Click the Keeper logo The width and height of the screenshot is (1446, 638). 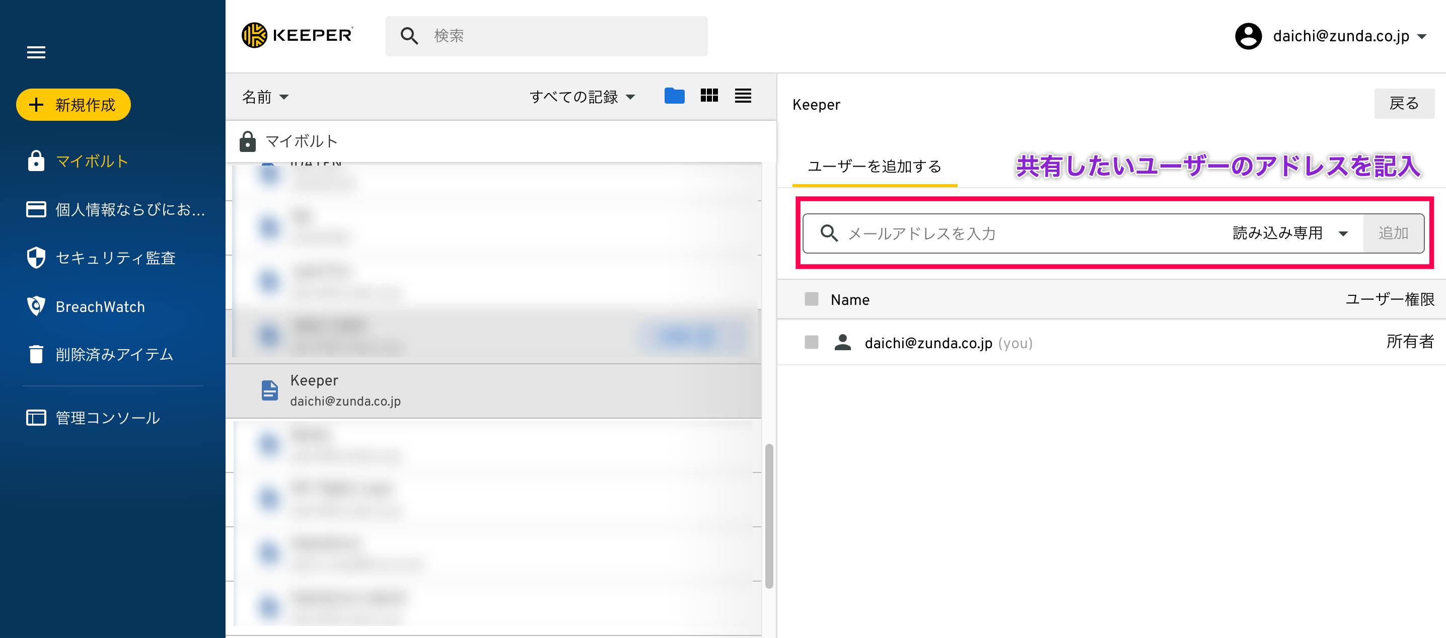point(298,35)
